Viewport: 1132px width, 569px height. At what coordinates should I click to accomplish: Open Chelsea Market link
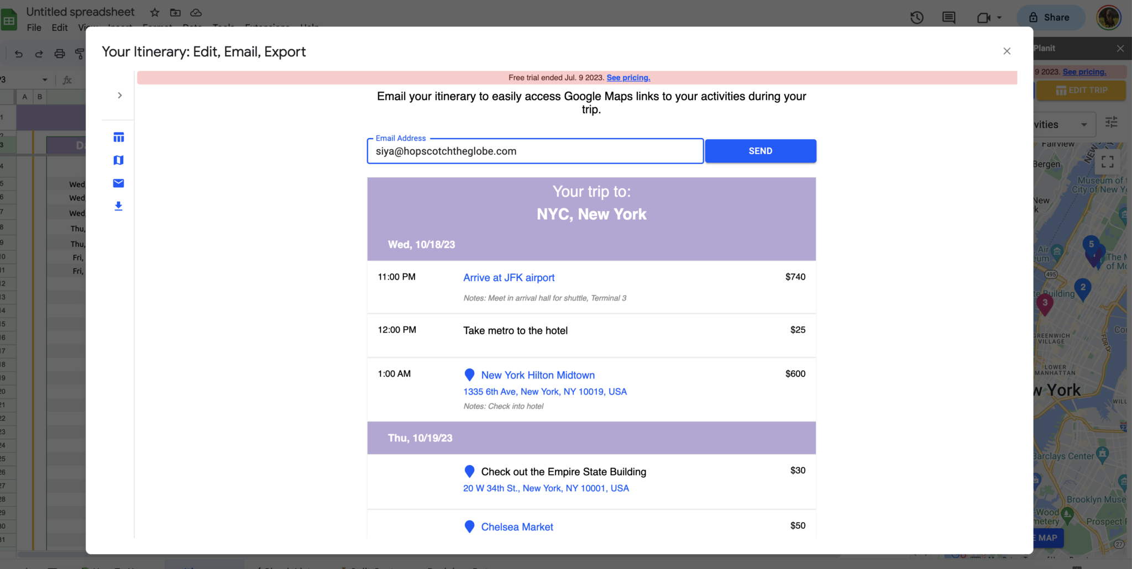tap(517, 527)
